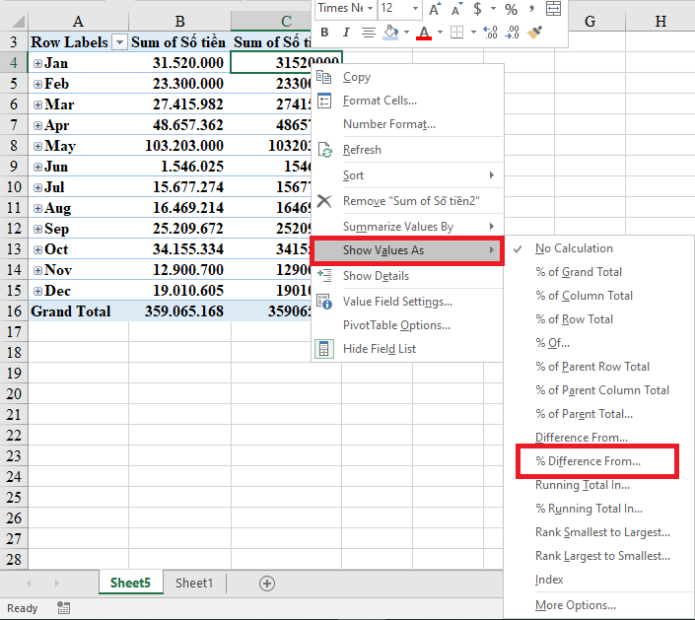Click the Increase Font Size icon
The image size is (695, 620).
click(435, 9)
